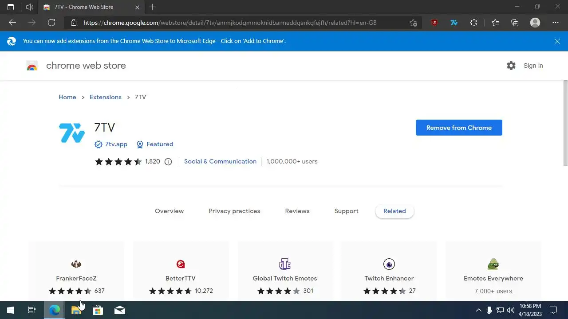568x319 pixels.
Task: Open a new tab with plus icon
Action: (153, 7)
